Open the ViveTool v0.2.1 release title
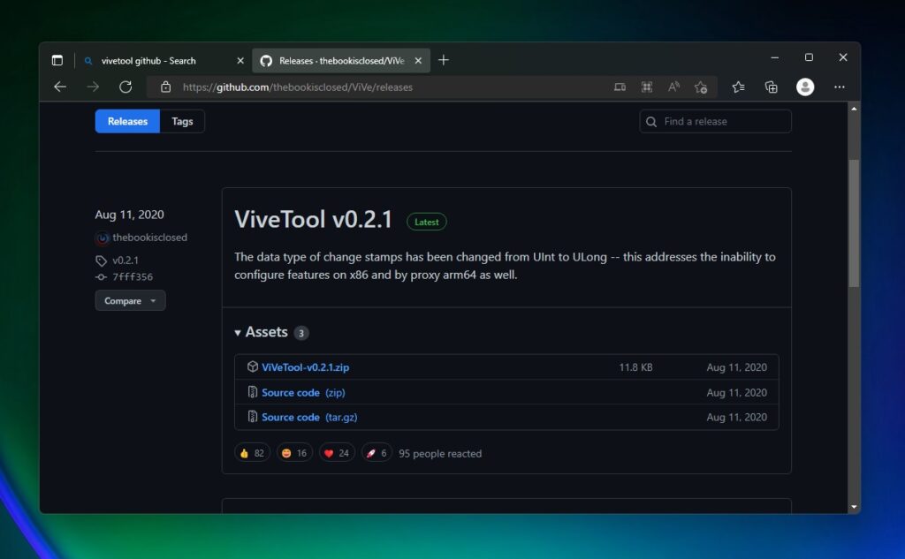Screen dimensions: 905x559 click(x=313, y=220)
